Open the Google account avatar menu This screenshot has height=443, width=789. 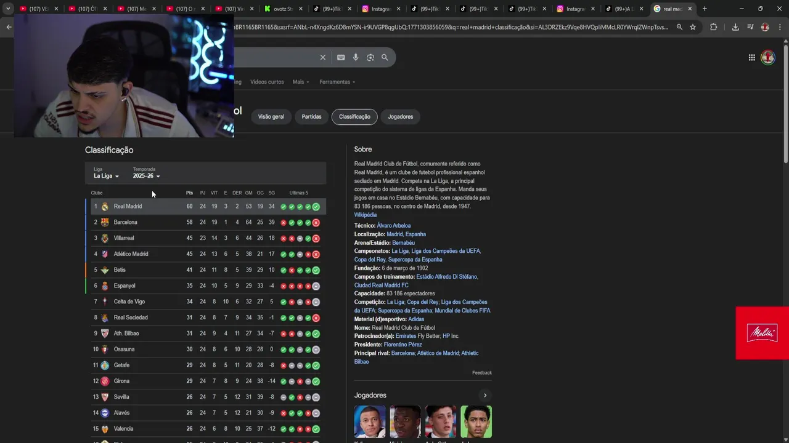tap(768, 58)
